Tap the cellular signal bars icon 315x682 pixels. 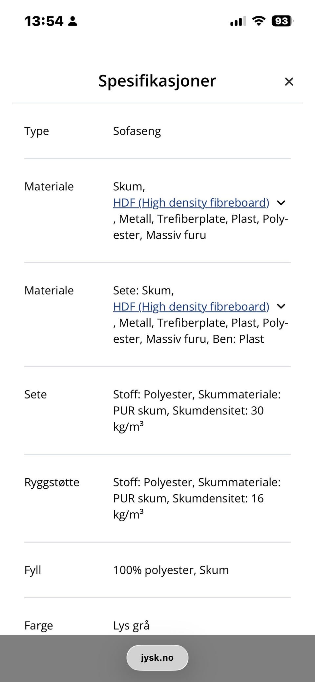tap(238, 21)
